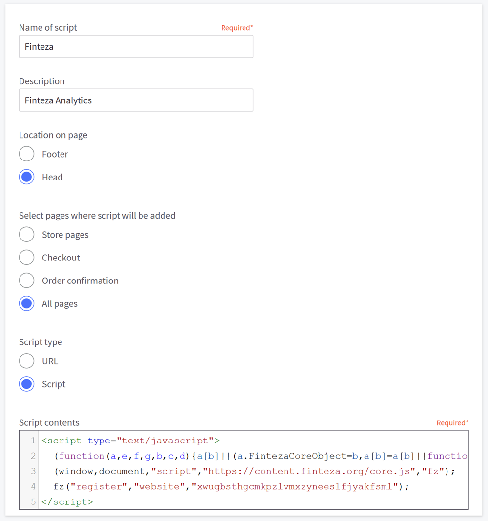This screenshot has height=521, width=488.
Task: Choose the Checkout radio option
Action: pyautogui.click(x=26, y=258)
